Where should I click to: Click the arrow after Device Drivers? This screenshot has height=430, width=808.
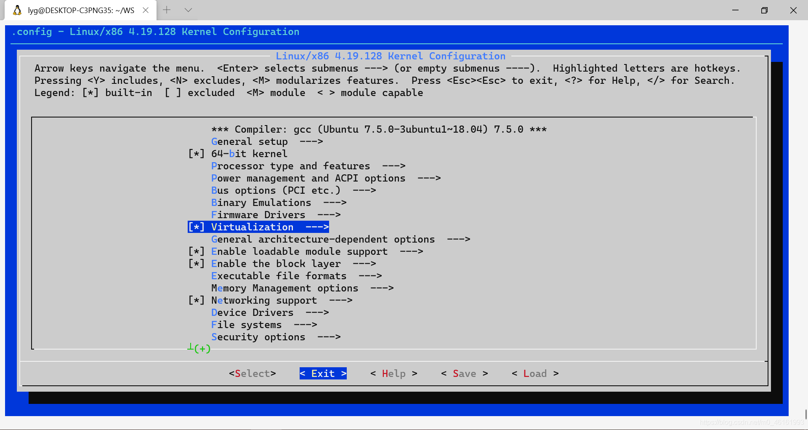tap(317, 312)
